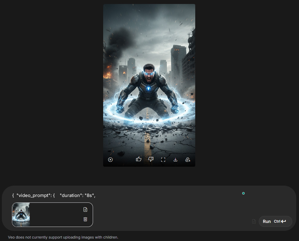Give the video a thumbs up
The width and height of the screenshot is (299, 241).
point(139,159)
